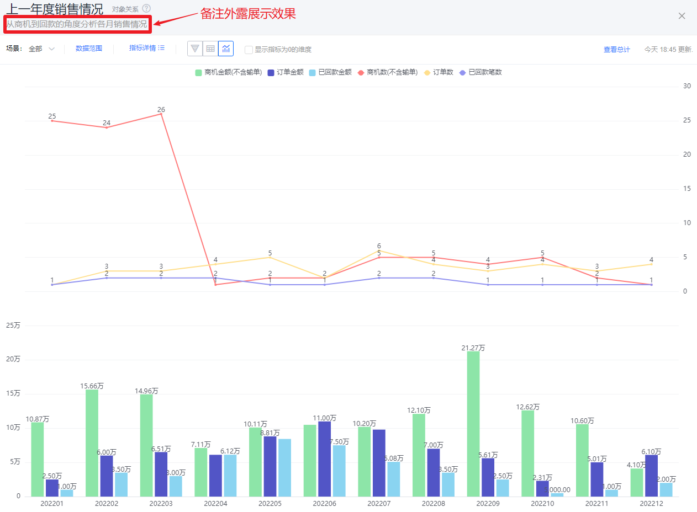697x512 pixels.
Task: Close the panel with the X icon
Action: [682, 15]
